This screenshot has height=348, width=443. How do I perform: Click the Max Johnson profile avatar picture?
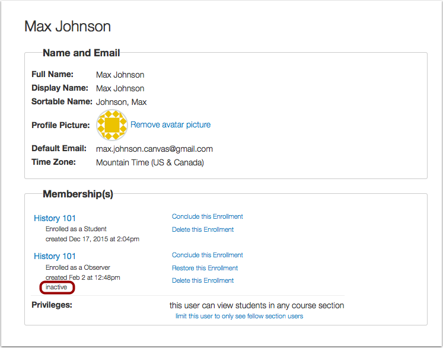click(111, 125)
